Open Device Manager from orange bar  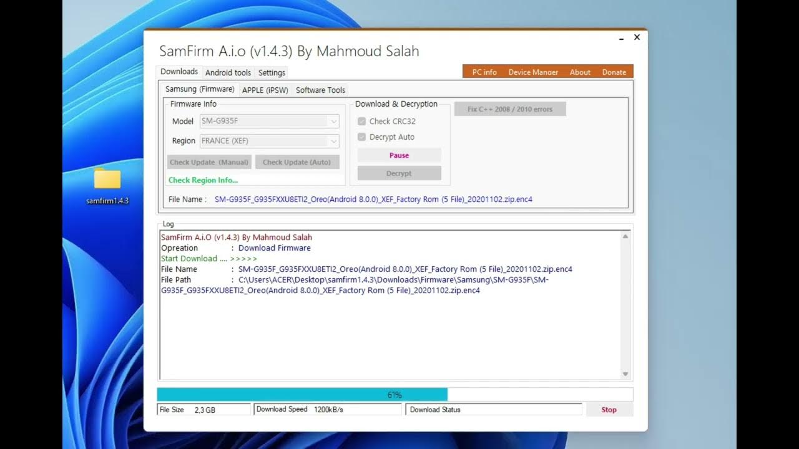click(x=533, y=72)
